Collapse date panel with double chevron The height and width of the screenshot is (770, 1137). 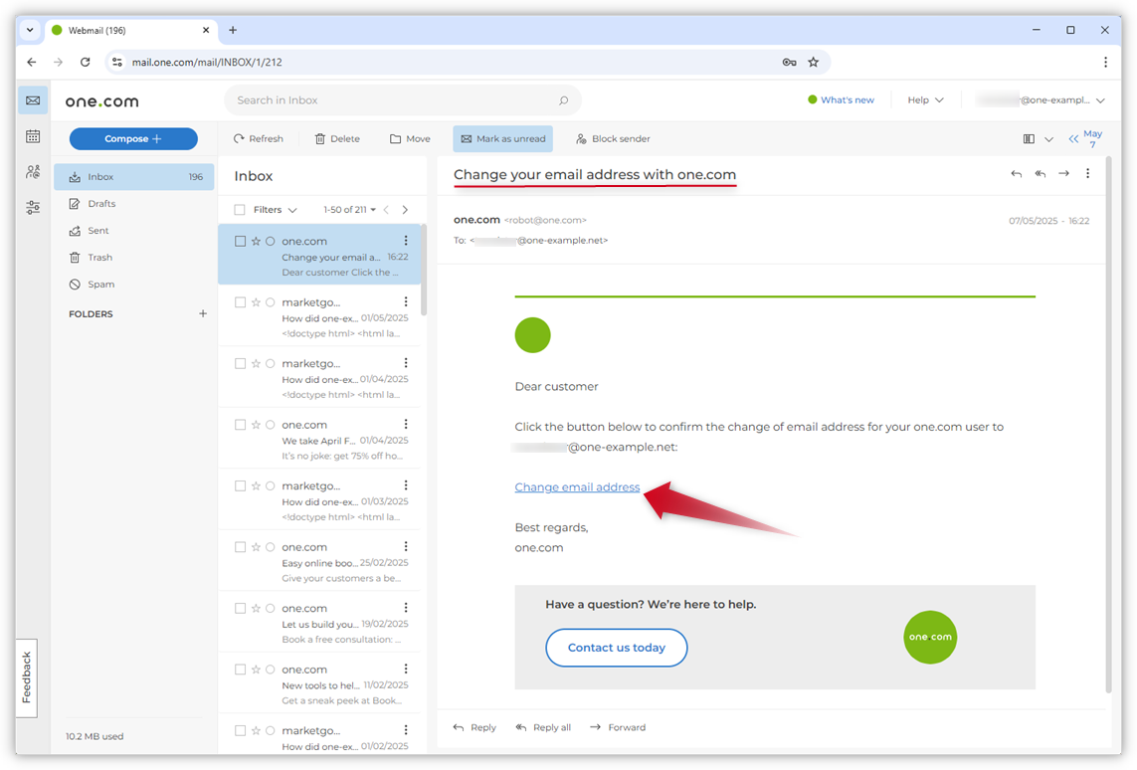[x=1073, y=139]
